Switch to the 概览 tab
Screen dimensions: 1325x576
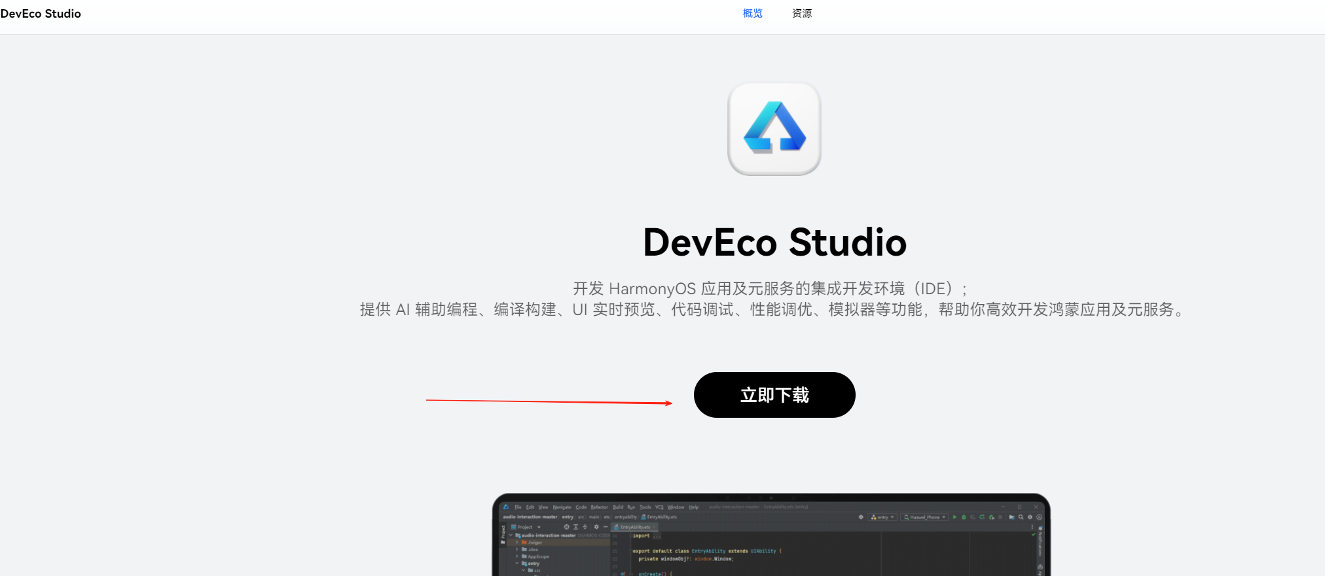click(753, 13)
